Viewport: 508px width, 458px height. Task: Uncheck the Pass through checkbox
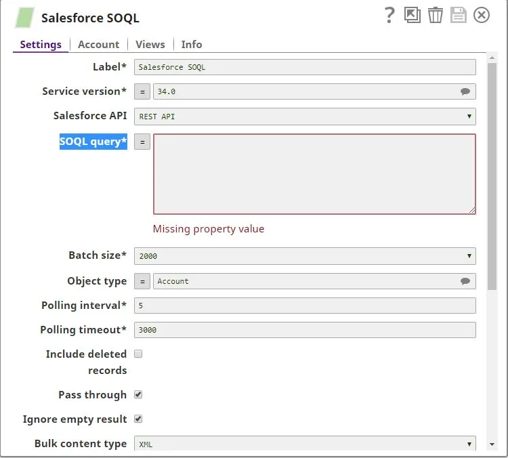(x=138, y=394)
